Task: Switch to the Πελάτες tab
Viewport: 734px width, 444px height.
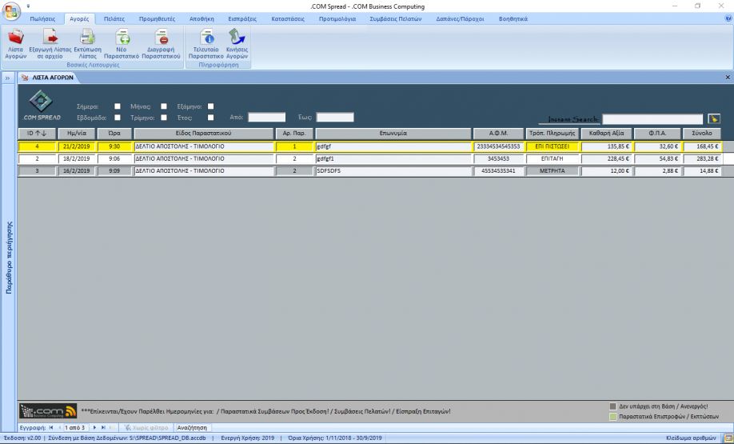Action: [114, 18]
